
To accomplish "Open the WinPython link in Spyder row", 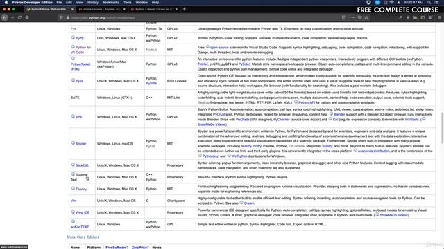I will [x=239, y=156].
